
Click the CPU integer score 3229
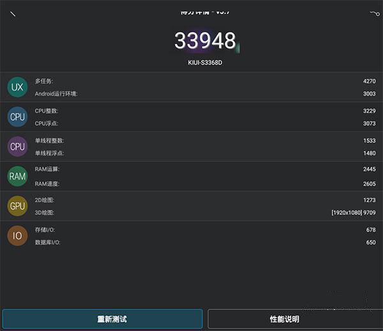click(370, 111)
